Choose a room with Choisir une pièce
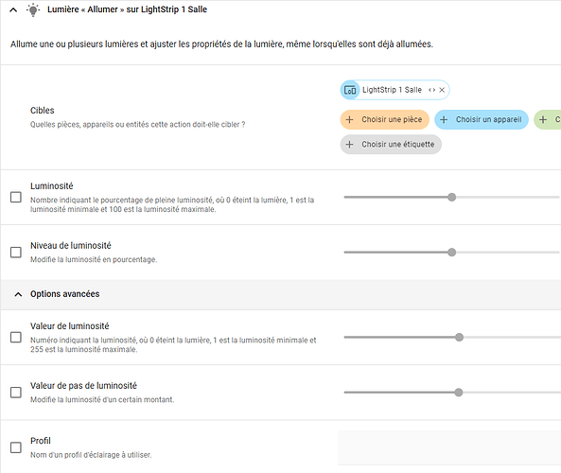Screen dimensions: 561x473 (x=385, y=119)
